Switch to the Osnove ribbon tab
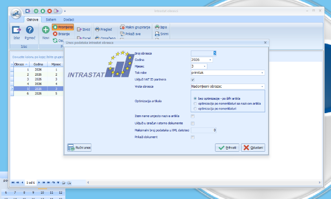This screenshot has width=331, height=199. (x=33, y=20)
